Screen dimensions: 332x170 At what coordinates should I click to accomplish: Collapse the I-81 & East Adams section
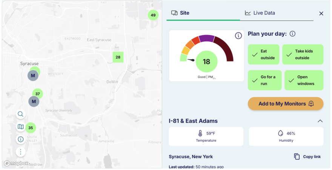point(320,121)
